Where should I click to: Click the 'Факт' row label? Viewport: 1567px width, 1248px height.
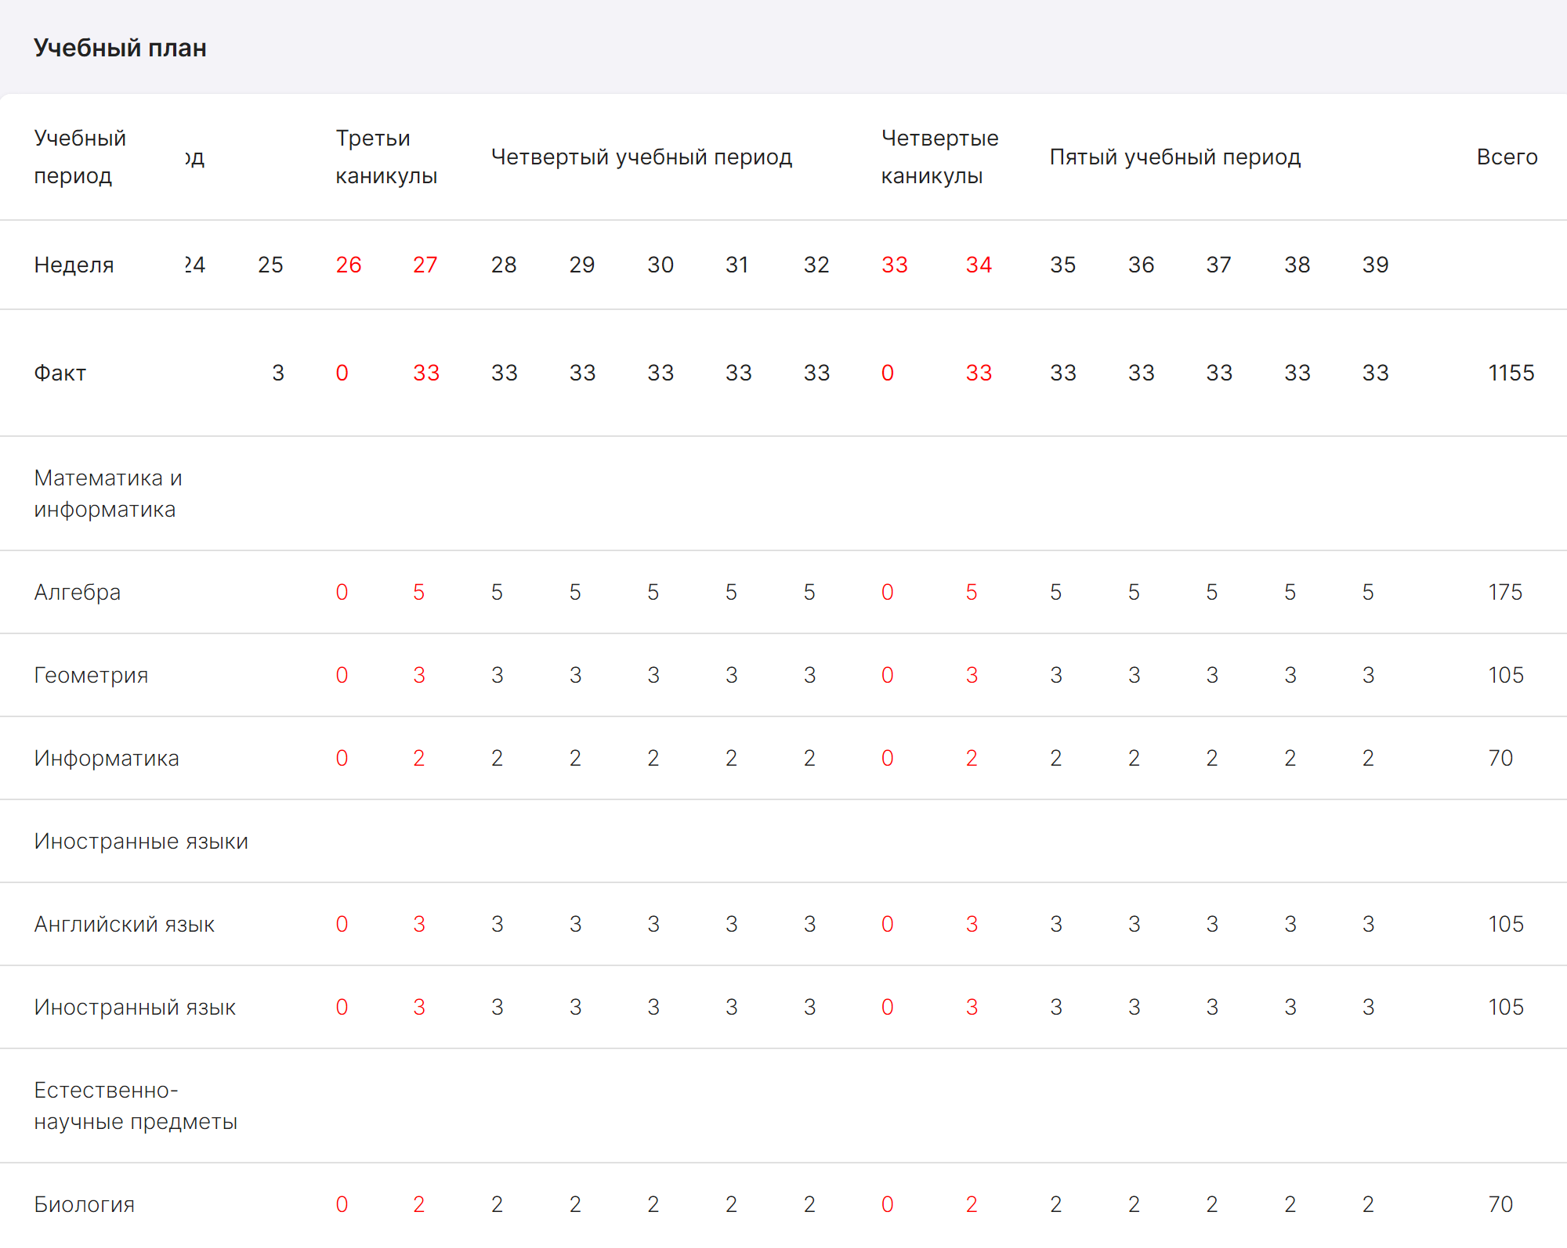tap(60, 373)
